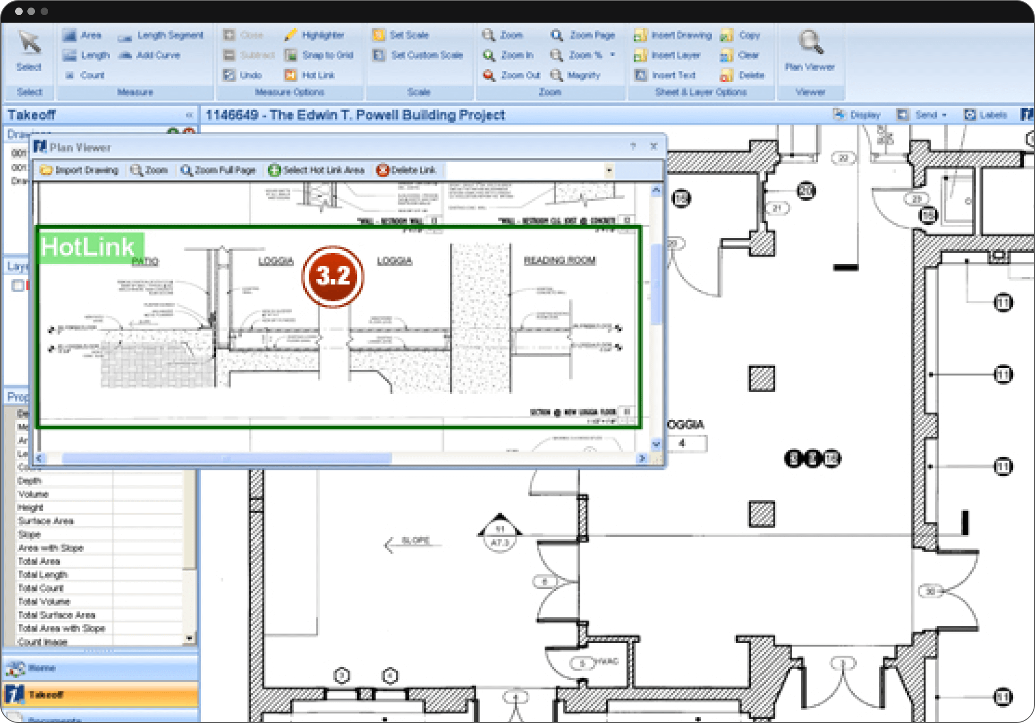Collapse the Takeoff panel with chevron
Image resolution: width=1035 pixels, height=723 pixels.
(x=189, y=115)
